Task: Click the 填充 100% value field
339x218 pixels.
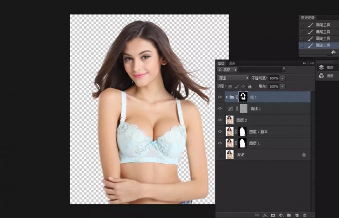Action: 274,86
